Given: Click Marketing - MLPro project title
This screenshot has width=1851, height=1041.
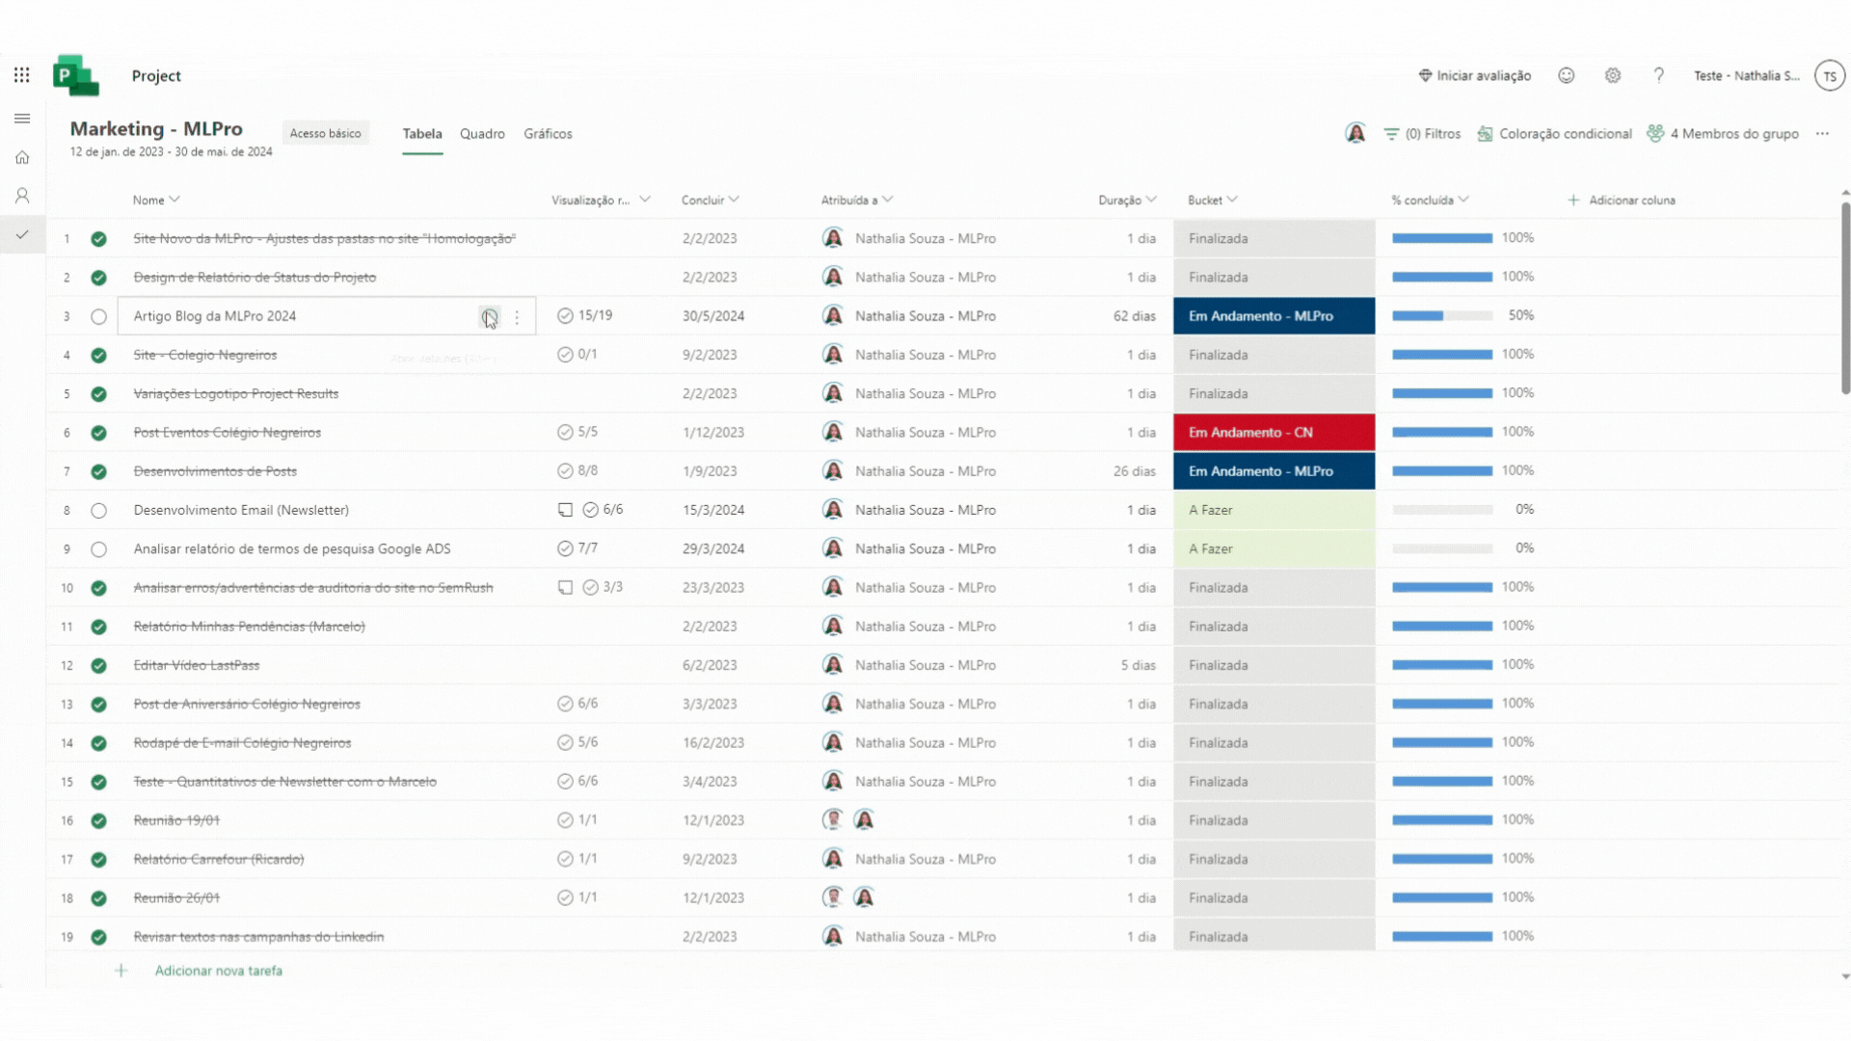Looking at the screenshot, I should point(156,128).
